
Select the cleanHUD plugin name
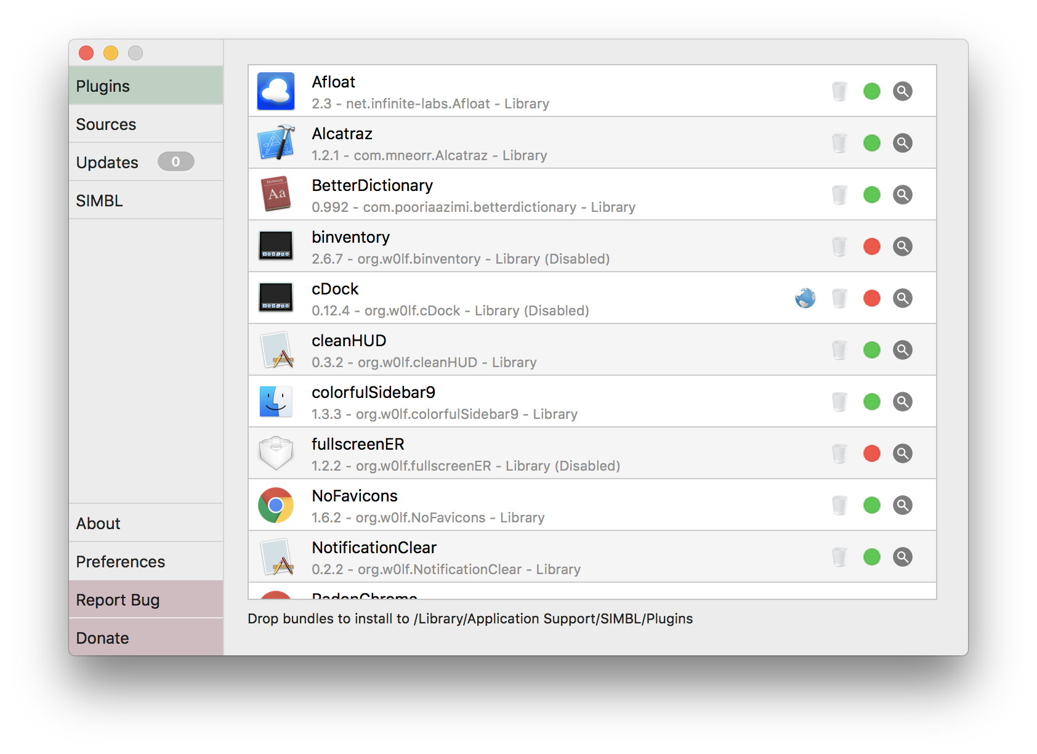point(349,341)
